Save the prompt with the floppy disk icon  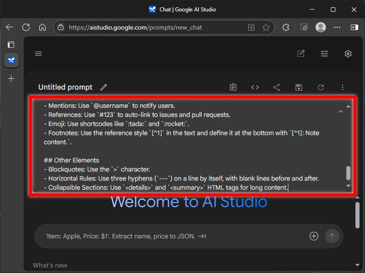tap(299, 87)
